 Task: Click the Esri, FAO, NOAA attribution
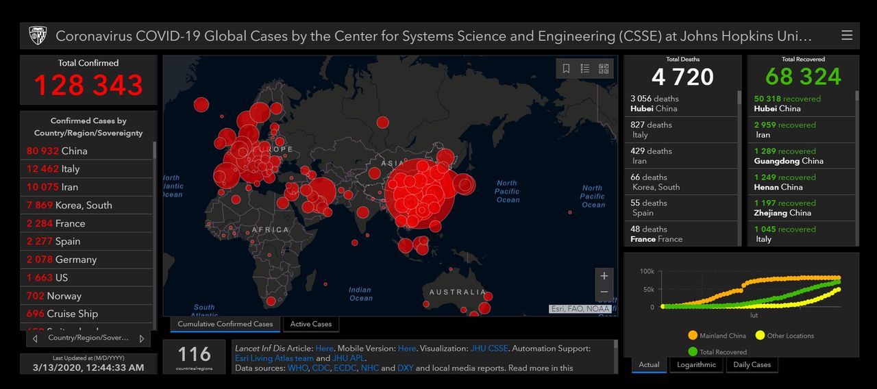[x=580, y=309]
